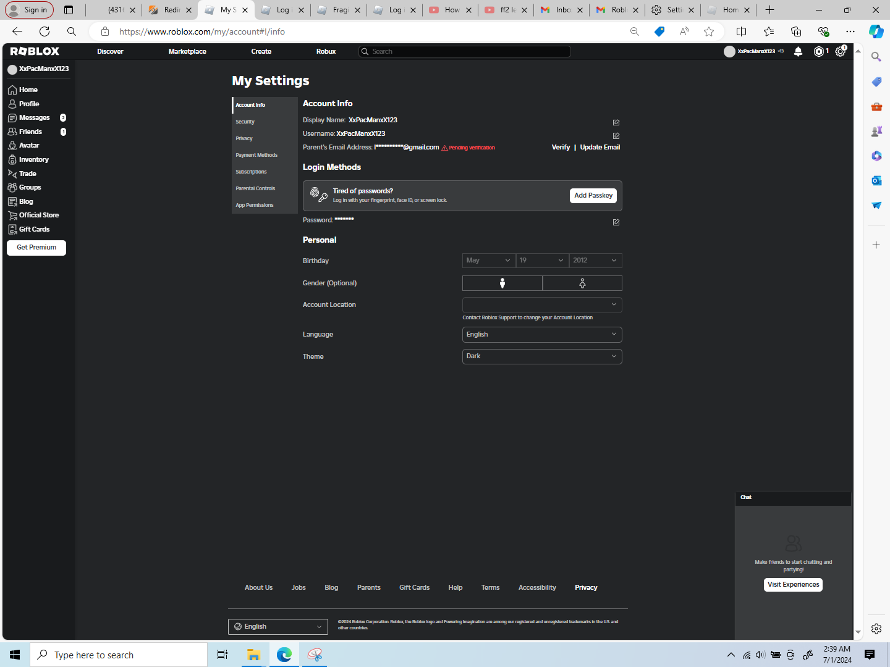890x667 pixels.
Task: Open the Subscriptions settings tab
Action: (x=265, y=172)
